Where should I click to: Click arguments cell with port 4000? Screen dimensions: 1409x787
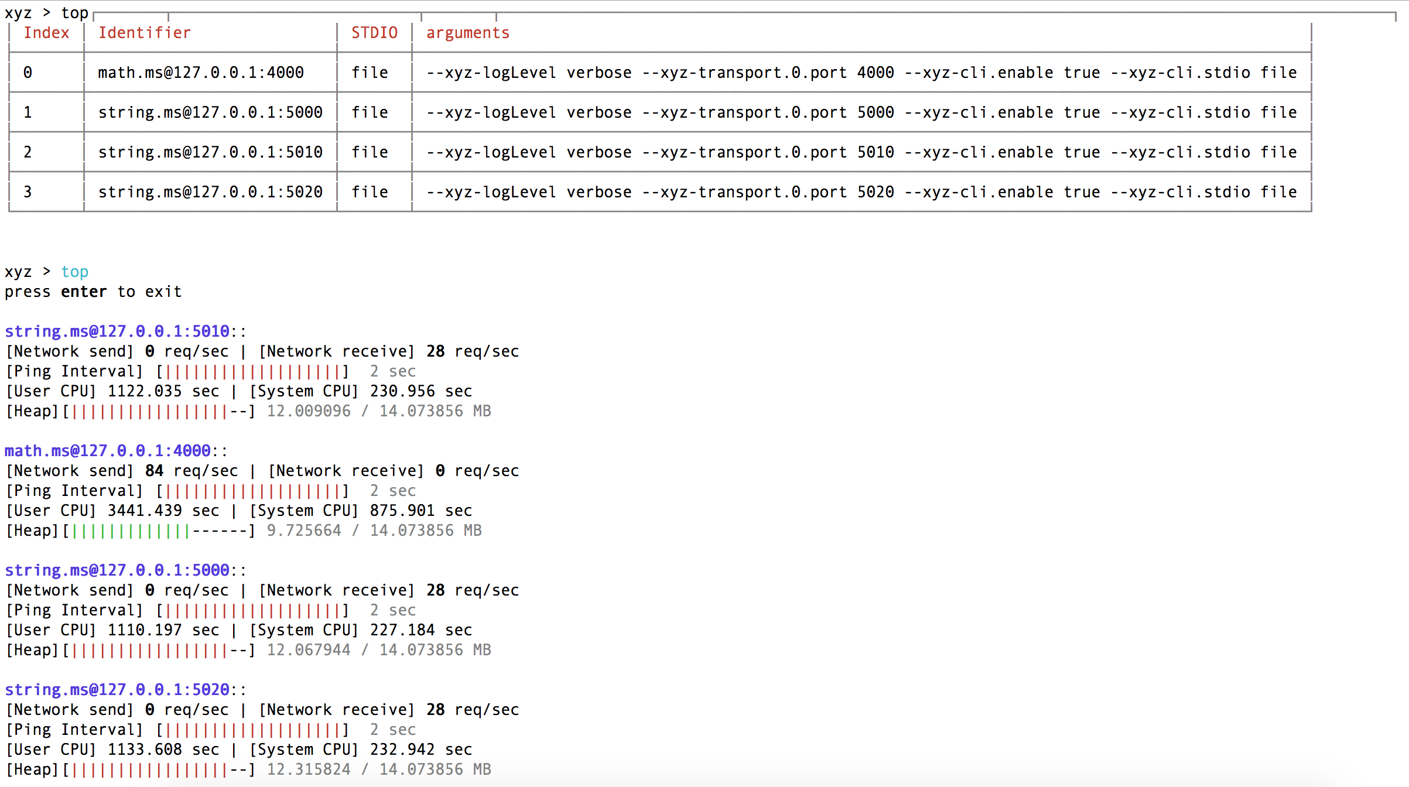click(861, 73)
